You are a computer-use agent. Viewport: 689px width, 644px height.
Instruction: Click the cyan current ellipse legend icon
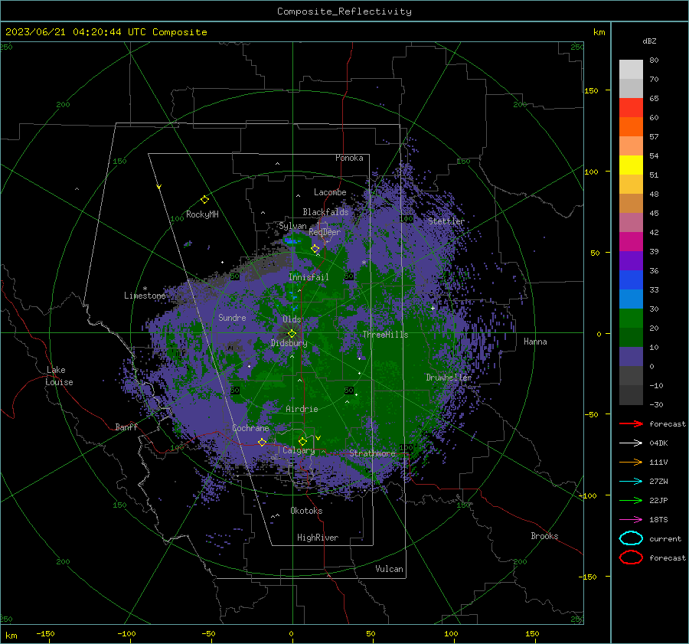pos(631,538)
